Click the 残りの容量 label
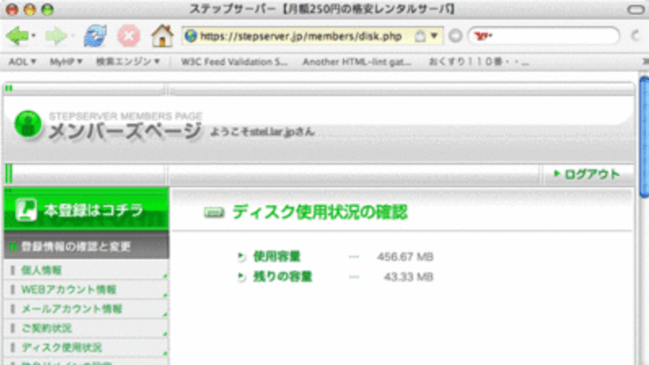The height and width of the screenshot is (365, 649). pyautogui.click(x=282, y=277)
